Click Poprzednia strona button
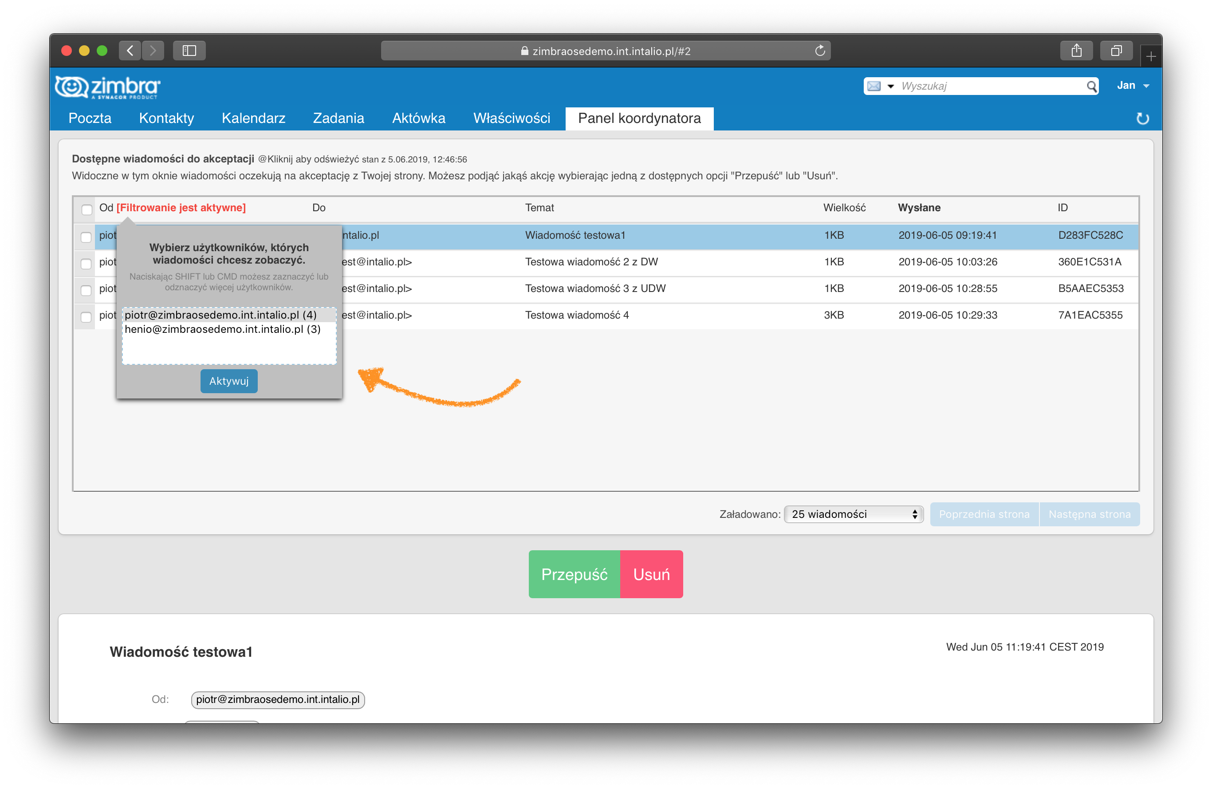 pos(984,514)
